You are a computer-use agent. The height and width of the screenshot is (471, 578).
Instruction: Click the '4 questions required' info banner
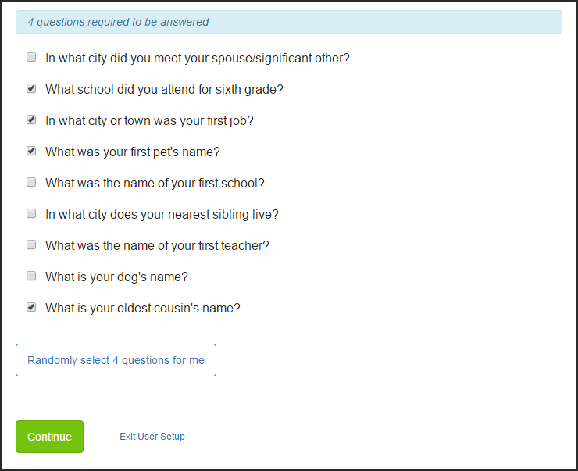click(x=289, y=22)
